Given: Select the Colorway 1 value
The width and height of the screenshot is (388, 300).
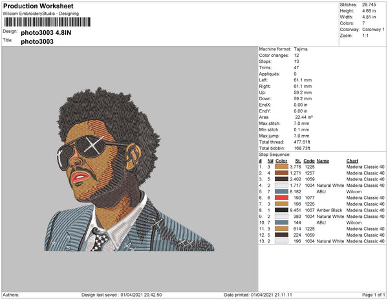Looking at the screenshot, I should [x=373, y=30].
